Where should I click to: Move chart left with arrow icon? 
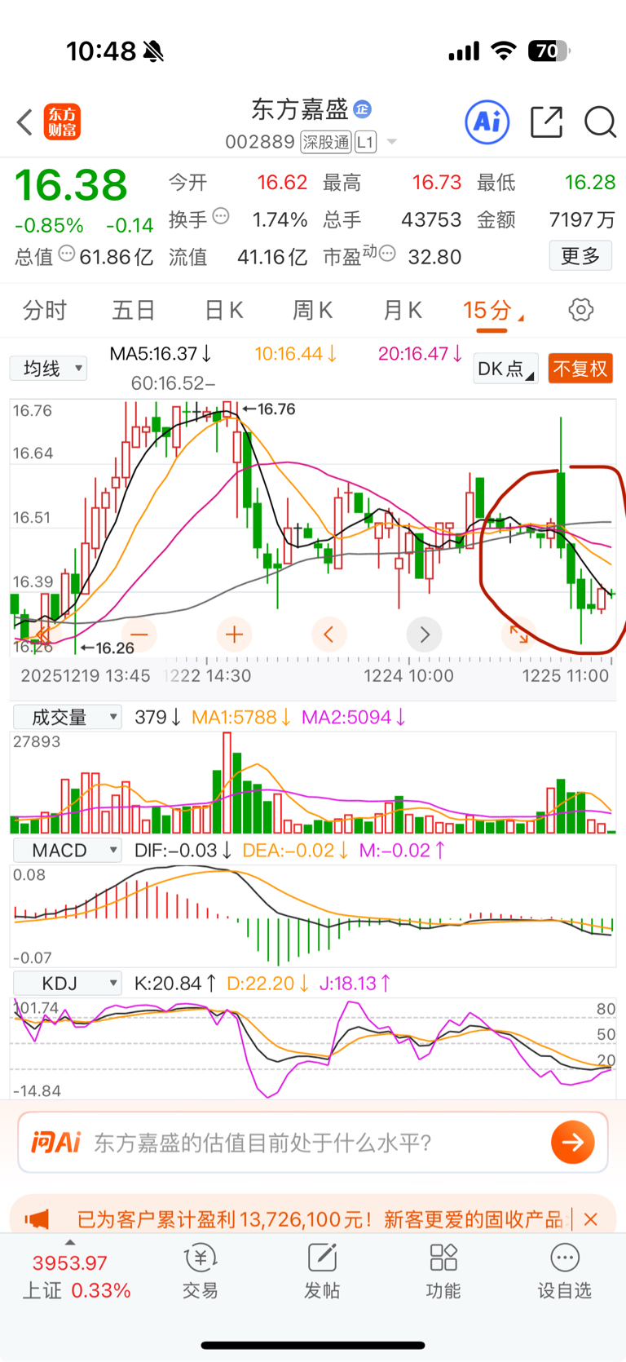329,634
